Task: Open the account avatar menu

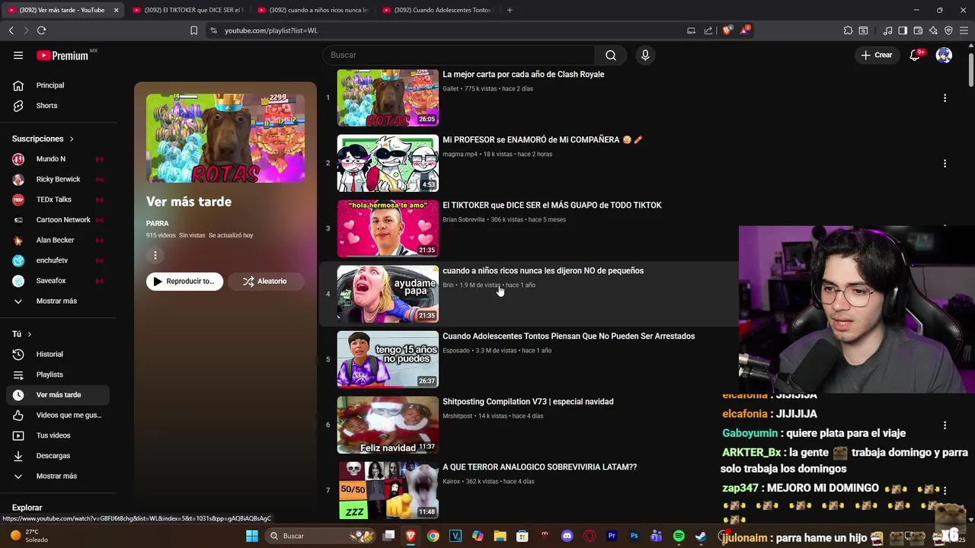Action: tap(944, 55)
